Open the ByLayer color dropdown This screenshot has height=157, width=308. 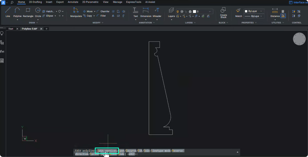tap(254, 11)
